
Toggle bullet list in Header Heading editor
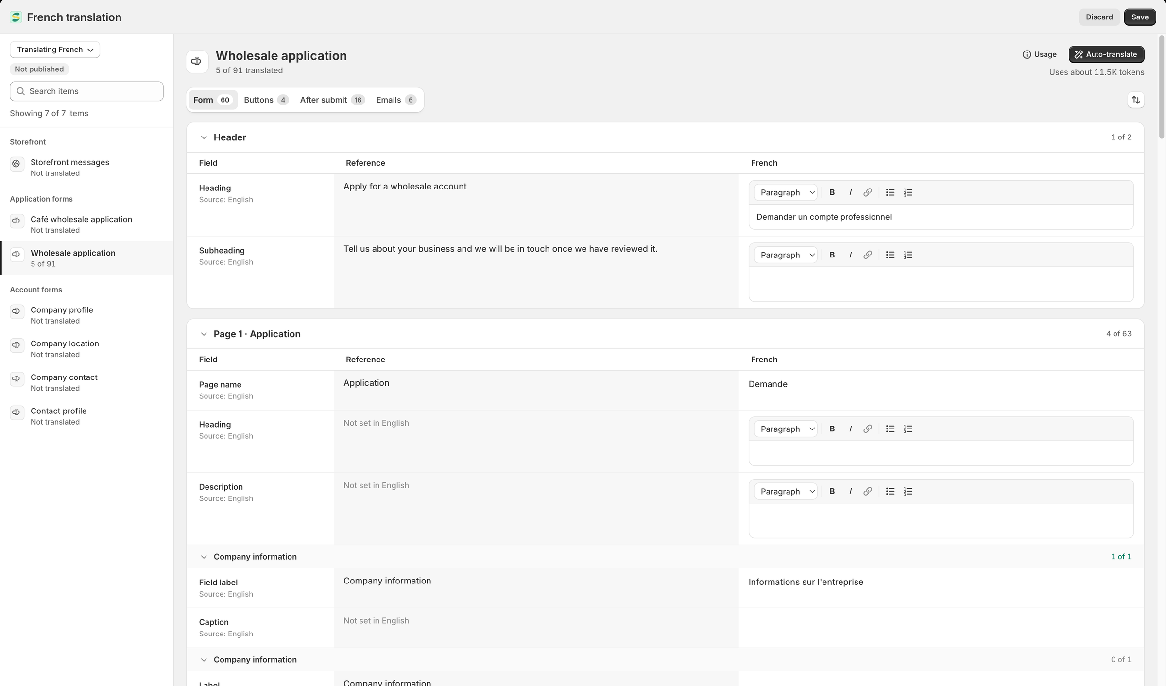pos(890,192)
